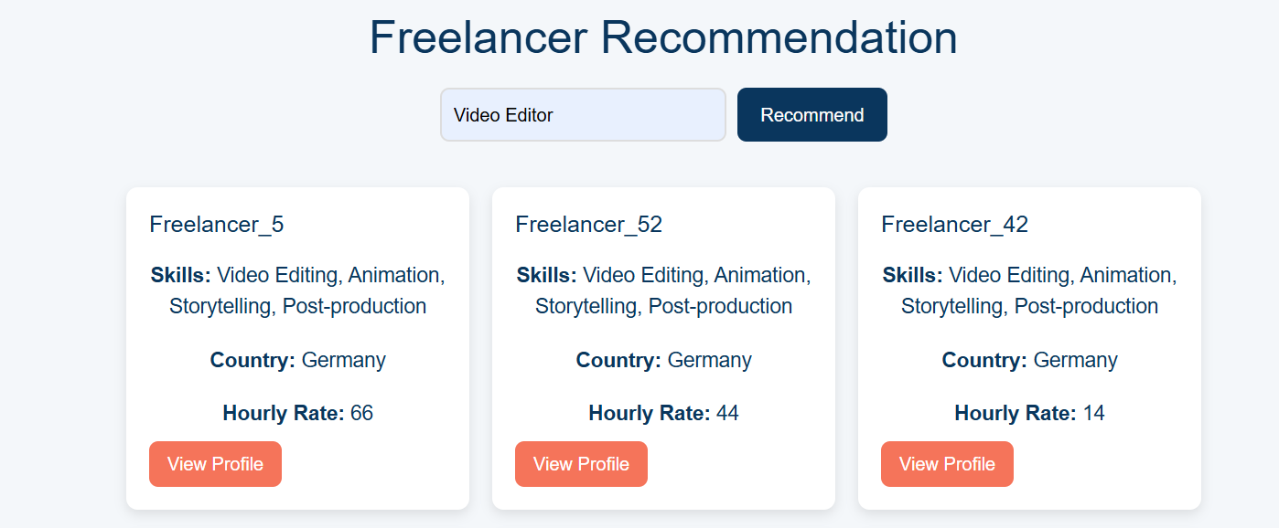Select the Country Germany text on Freelancer_52's card
The image size is (1279, 528).
[663, 360]
